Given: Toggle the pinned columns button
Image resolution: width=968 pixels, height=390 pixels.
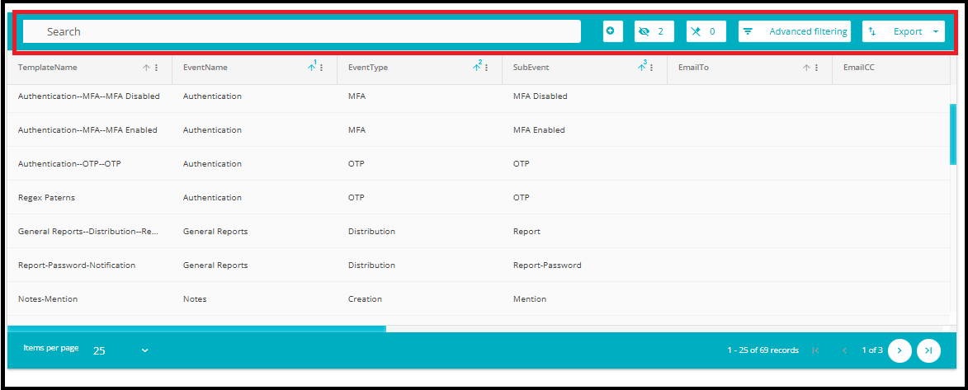Looking at the screenshot, I should pyautogui.click(x=706, y=31).
